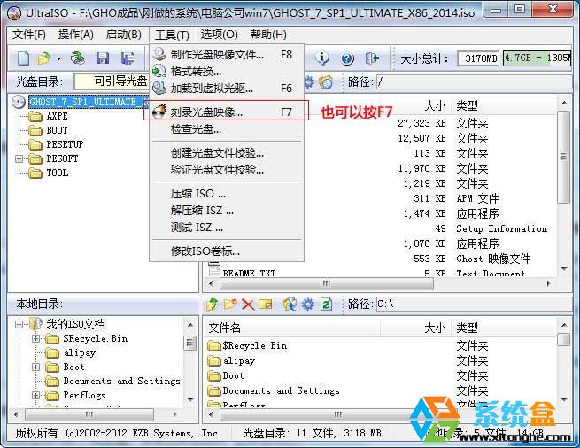Click the Help question mark toolbar icon

[x=347, y=58]
